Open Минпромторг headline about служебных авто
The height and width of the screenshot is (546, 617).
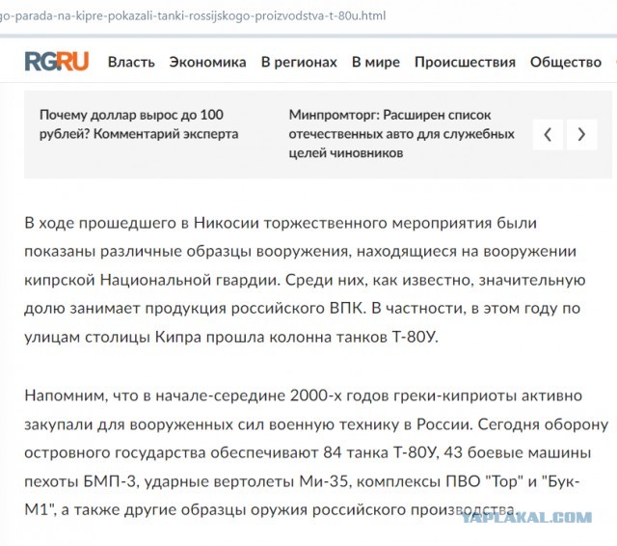point(401,134)
